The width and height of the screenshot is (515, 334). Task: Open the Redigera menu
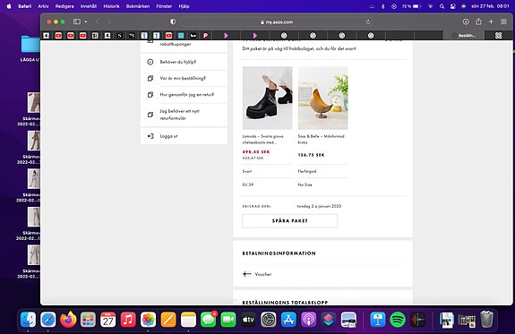coord(64,6)
